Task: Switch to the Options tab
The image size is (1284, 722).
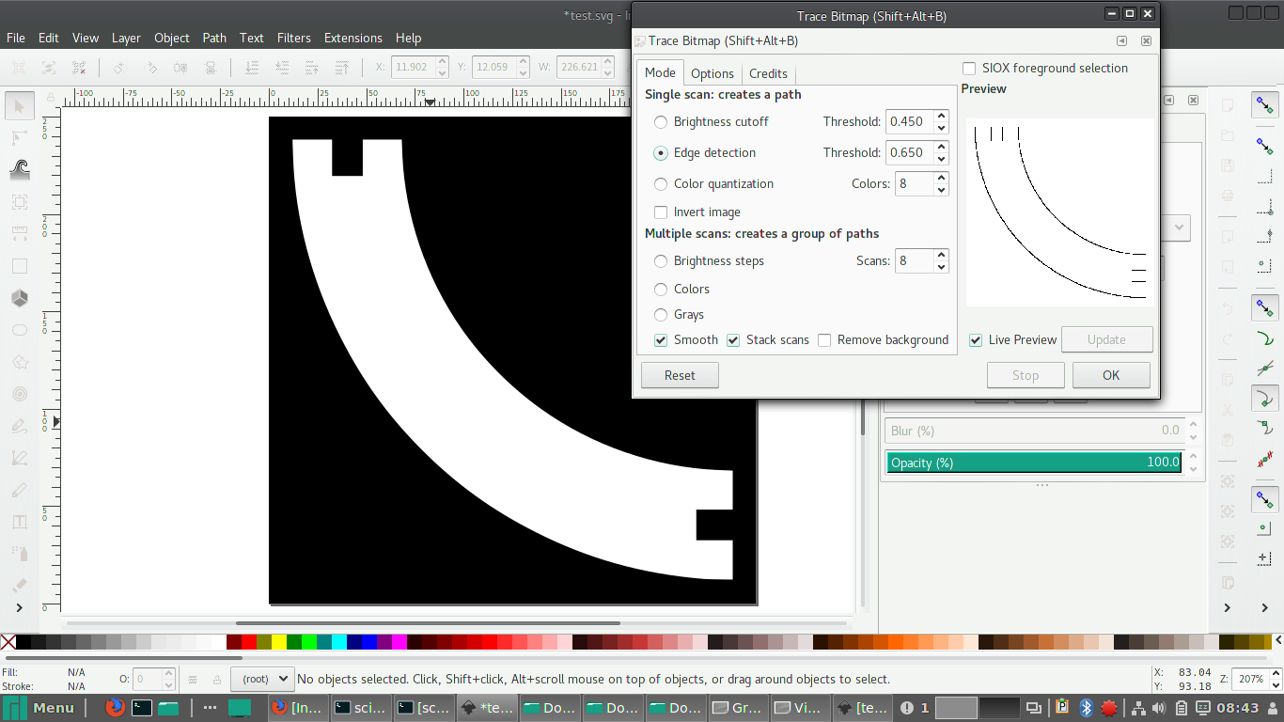Action: 712,73
